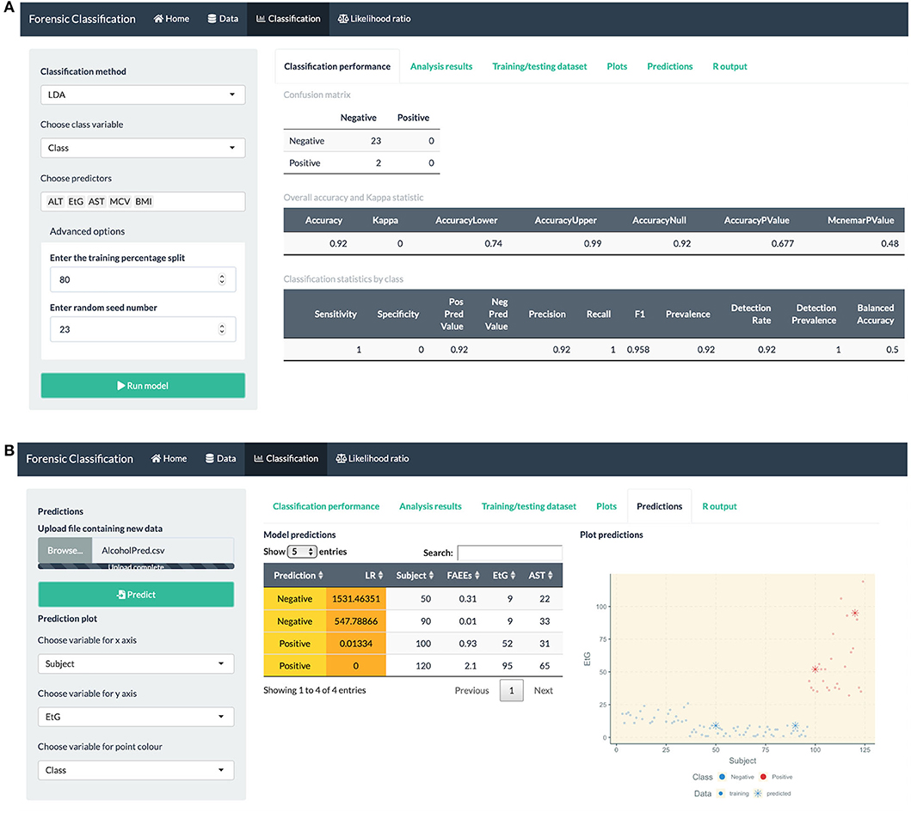Image resolution: width=911 pixels, height=813 pixels.
Task: Open Likelihood ratio in panel B navbar
Action: (x=372, y=458)
